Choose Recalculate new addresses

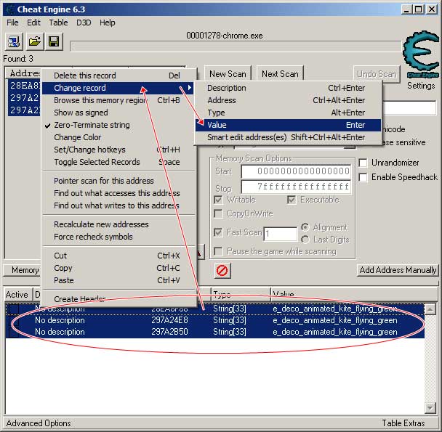click(x=118, y=224)
